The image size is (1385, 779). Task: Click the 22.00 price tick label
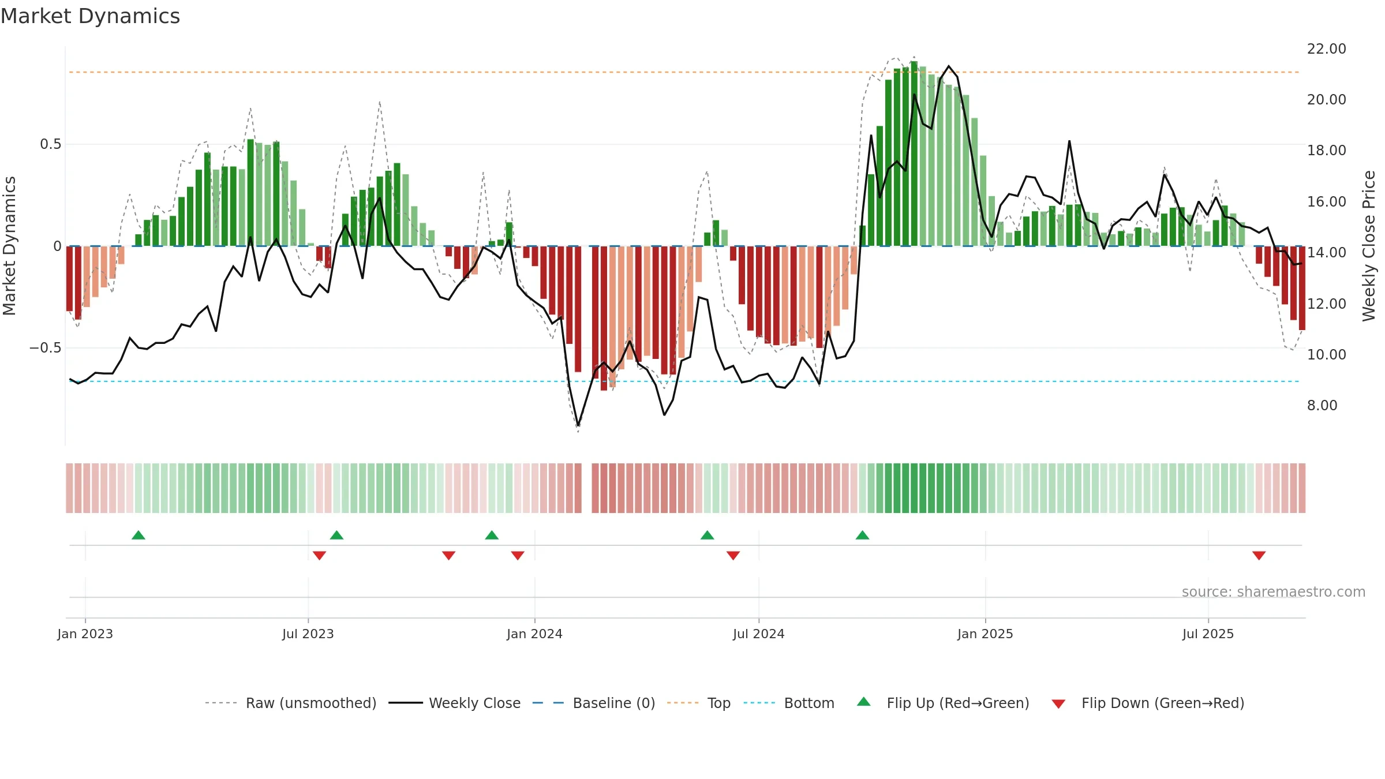click(1327, 49)
